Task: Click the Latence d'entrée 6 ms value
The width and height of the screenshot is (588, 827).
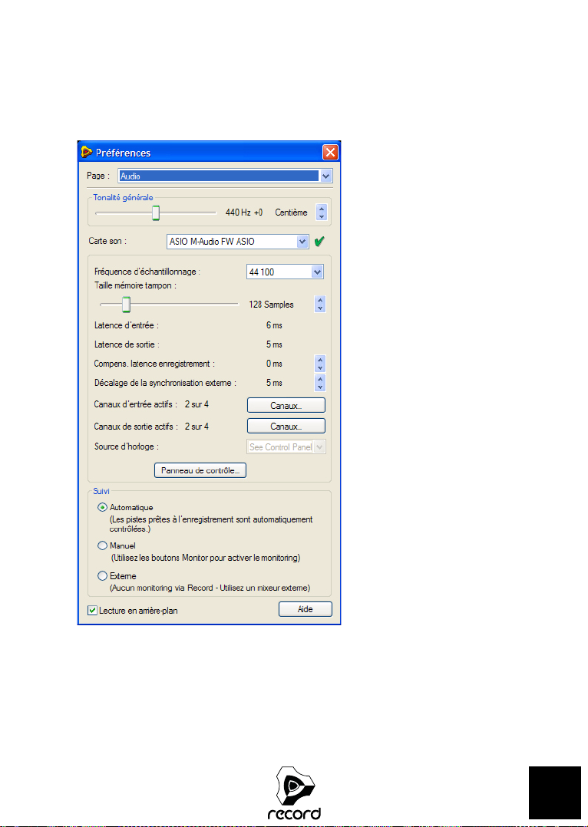Action: [275, 325]
